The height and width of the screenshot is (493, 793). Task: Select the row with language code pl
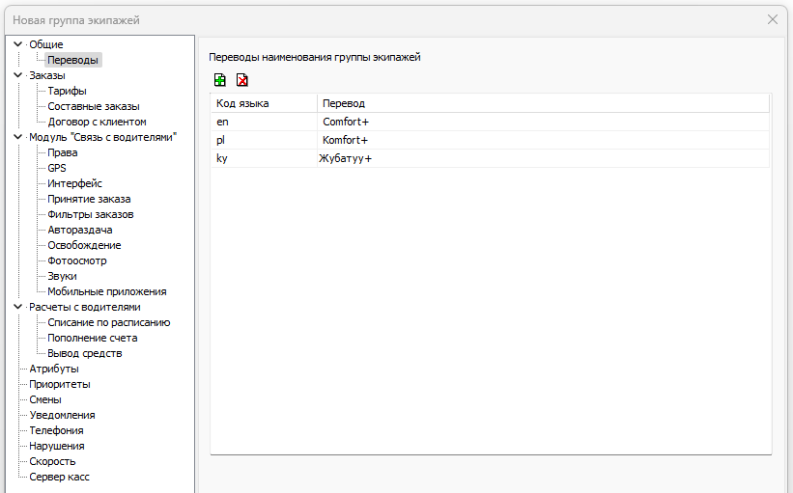click(x=222, y=140)
